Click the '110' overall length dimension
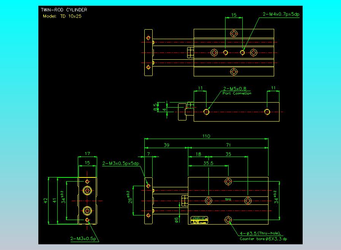 click(206, 136)
